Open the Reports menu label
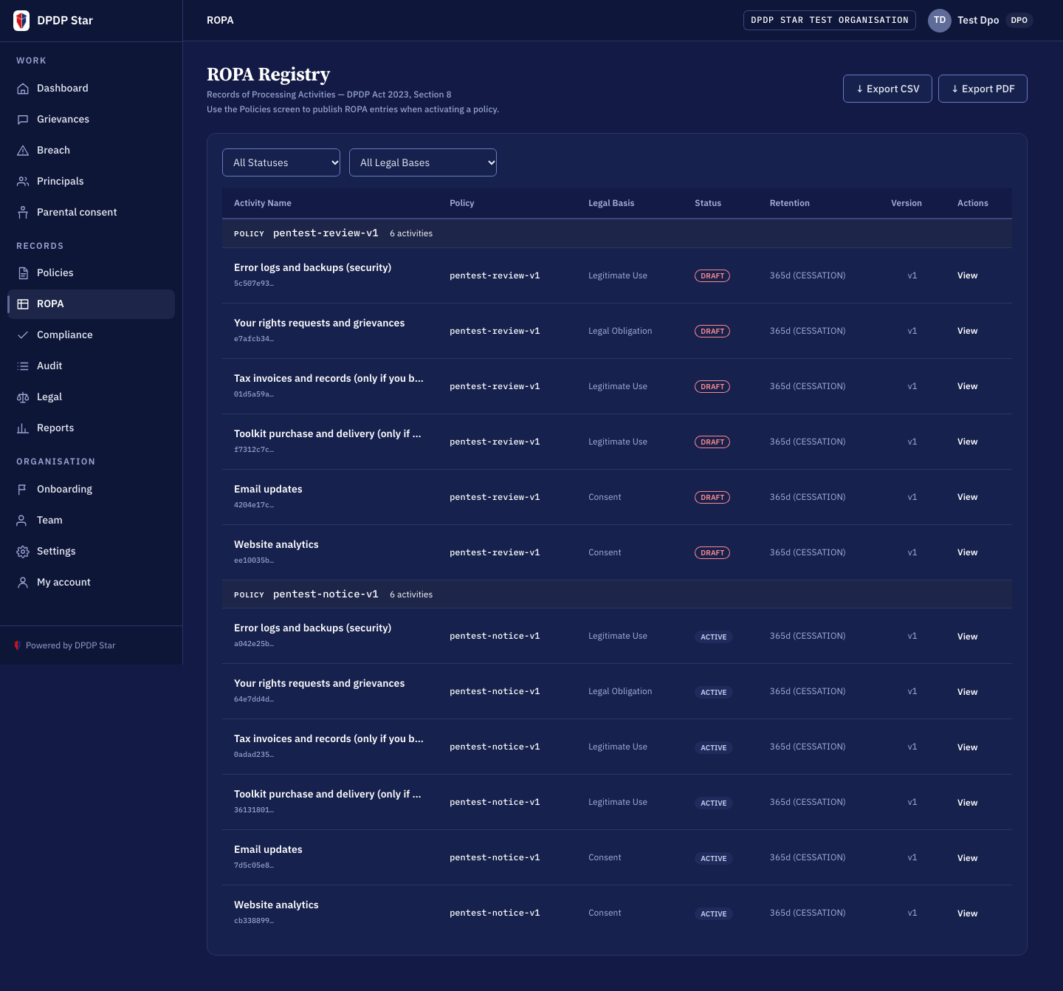The image size is (1063, 991). click(55, 428)
